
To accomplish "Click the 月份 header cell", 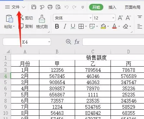I will tap(25, 64).
